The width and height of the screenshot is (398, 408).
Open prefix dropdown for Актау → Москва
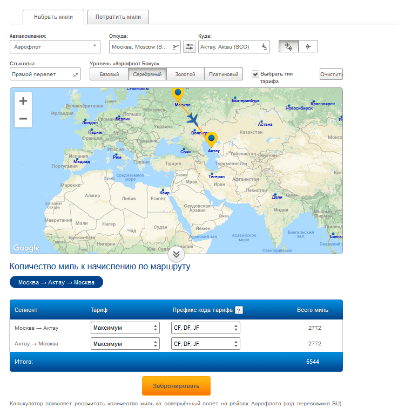[206, 344]
